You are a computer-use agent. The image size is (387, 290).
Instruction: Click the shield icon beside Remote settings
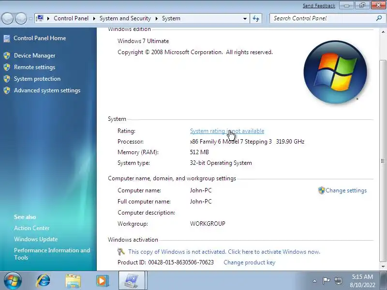tap(7, 67)
